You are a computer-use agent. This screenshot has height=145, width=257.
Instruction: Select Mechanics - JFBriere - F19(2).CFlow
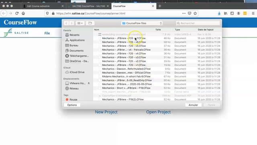pos(157,99)
